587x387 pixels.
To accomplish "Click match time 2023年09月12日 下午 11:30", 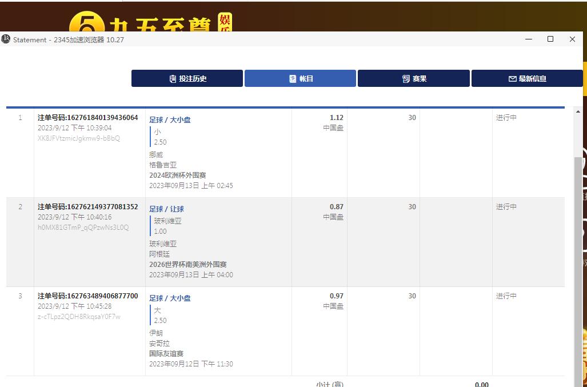I will click(x=191, y=364).
